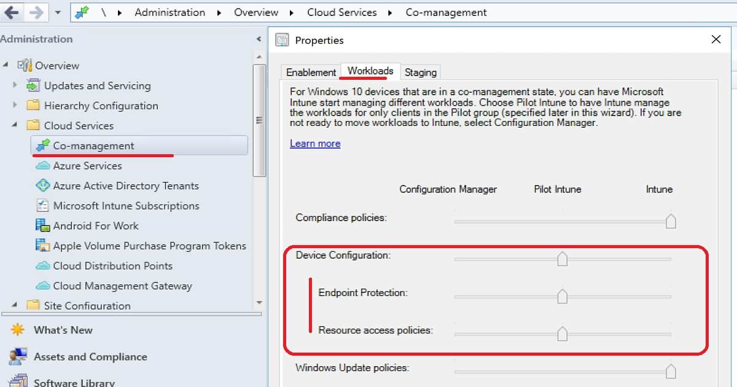
Task: Click the Co-management node icon
Action: point(42,146)
